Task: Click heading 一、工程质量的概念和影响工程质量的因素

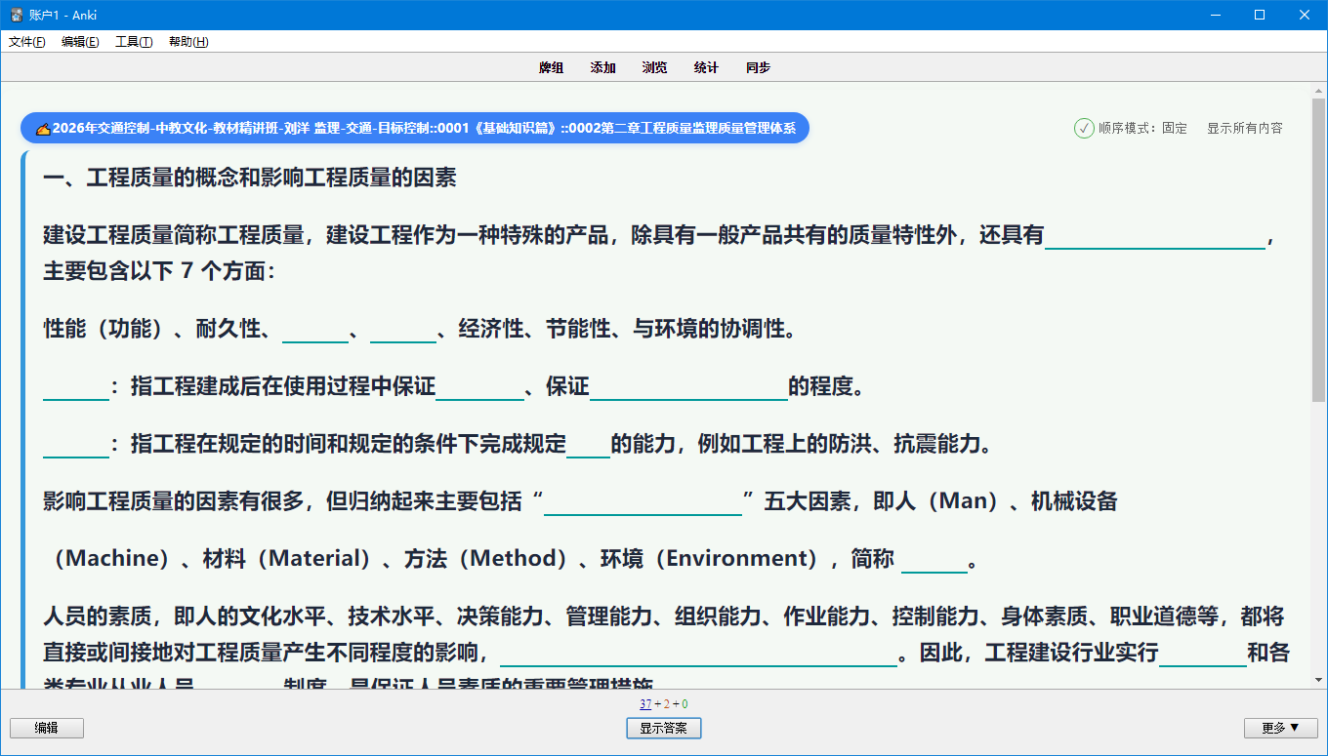Action: (x=250, y=178)
